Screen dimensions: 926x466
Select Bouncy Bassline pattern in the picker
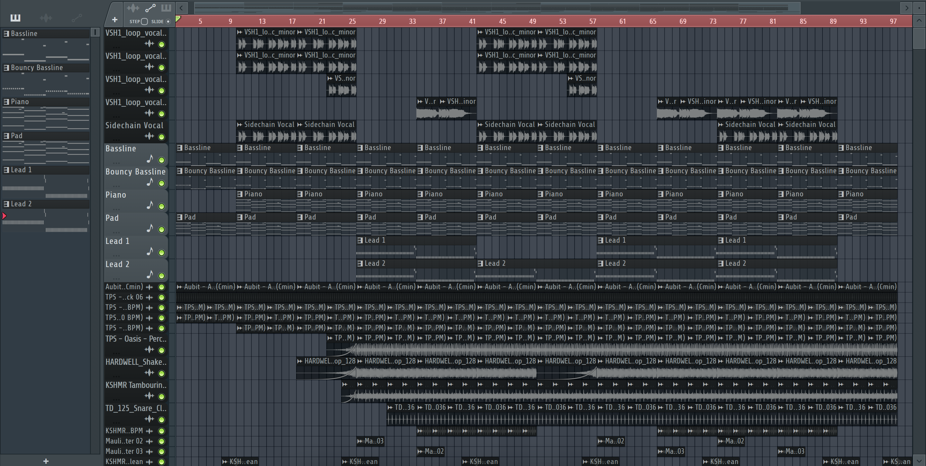[46, 67]
